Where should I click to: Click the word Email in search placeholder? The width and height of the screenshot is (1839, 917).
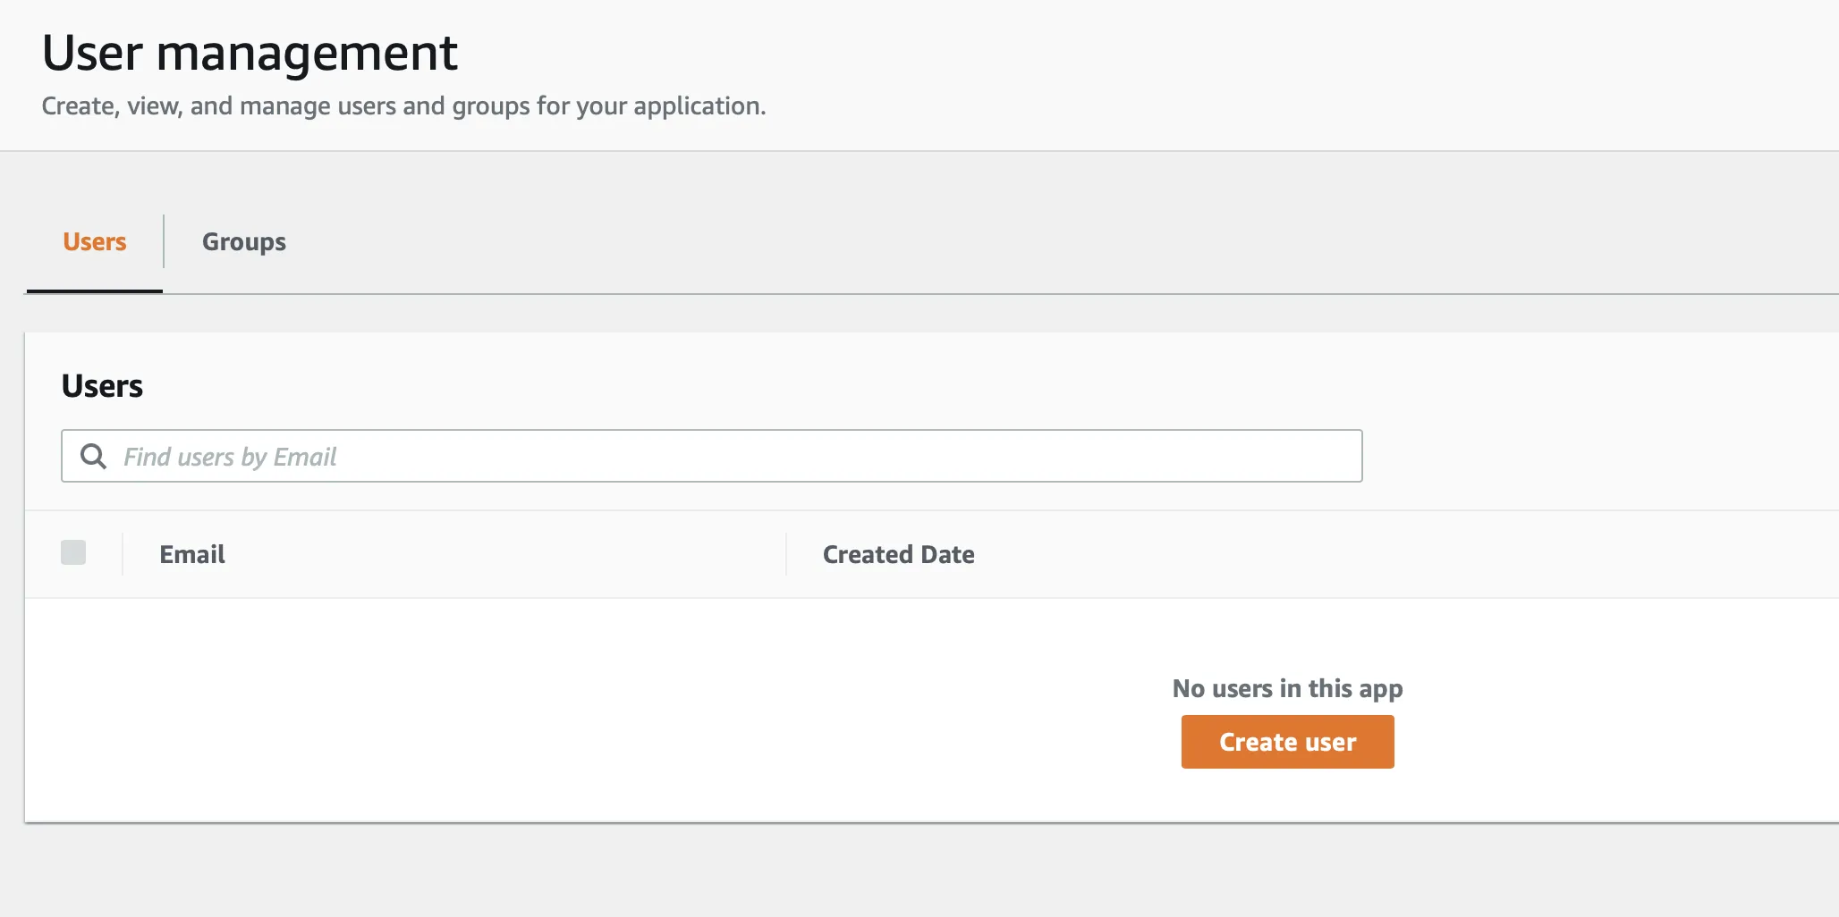tap(305, 458)
